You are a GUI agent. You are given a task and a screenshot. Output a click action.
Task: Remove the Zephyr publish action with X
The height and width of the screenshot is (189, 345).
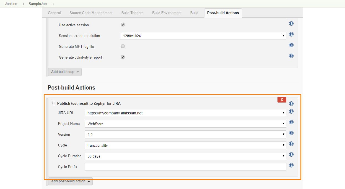[x=282, y=99]
